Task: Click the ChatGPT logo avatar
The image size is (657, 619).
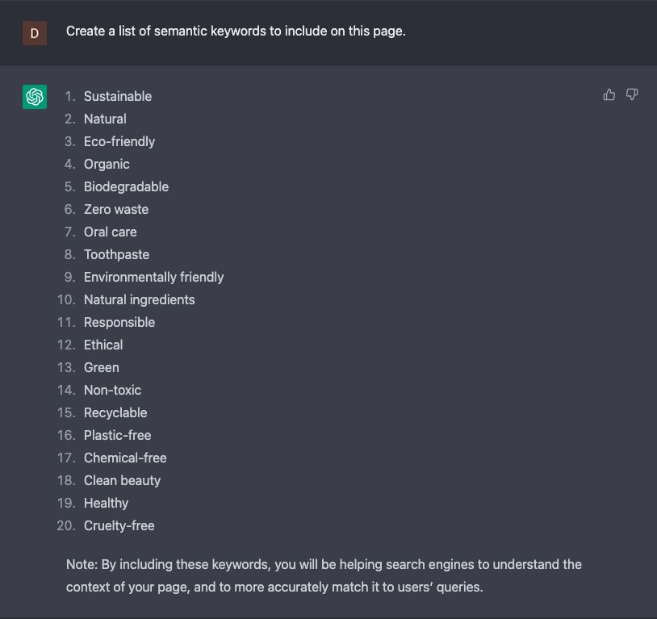Action: (x=35, y=97)
